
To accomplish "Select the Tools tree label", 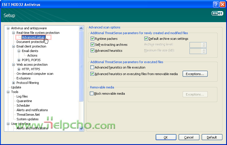I will click(15, 92).
